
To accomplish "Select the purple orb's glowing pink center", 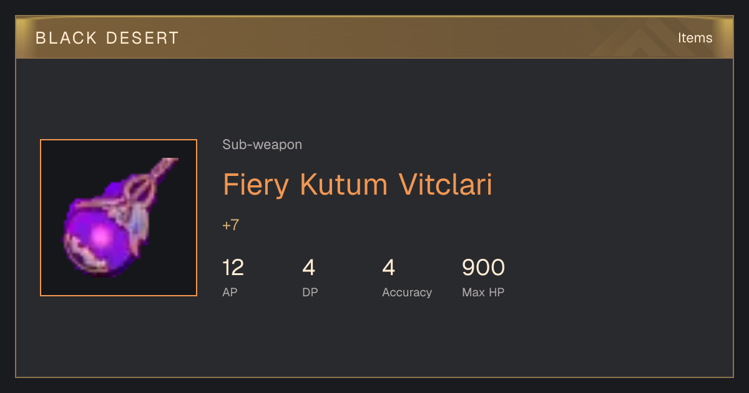I will click(101, 236).
